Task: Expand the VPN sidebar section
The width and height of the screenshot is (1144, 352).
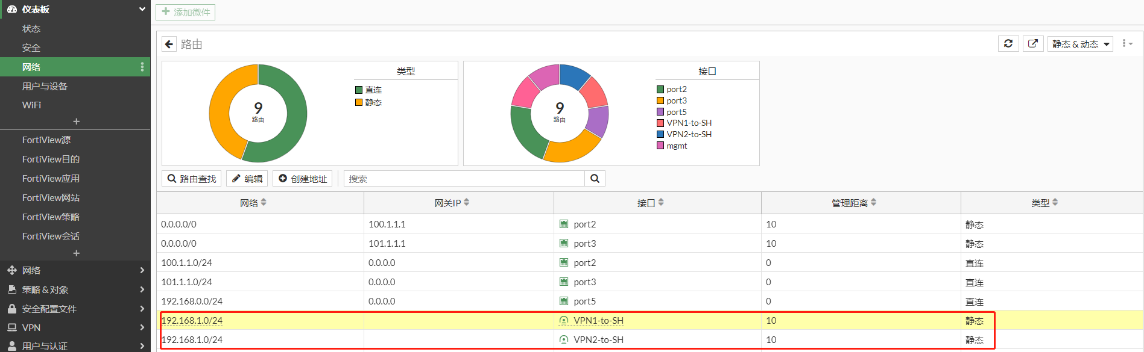Action: (x=75, y=327)
